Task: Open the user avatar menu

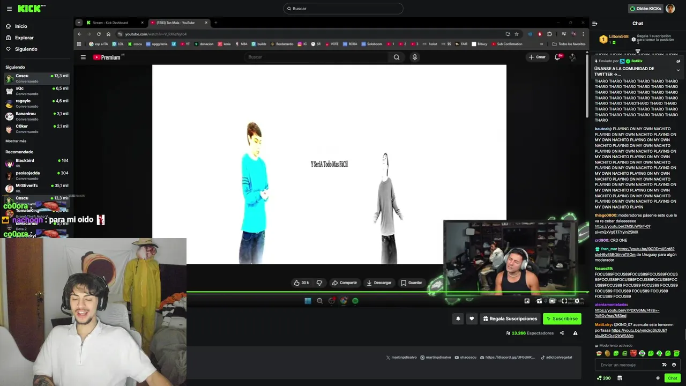Action: [x=670, y=9]
